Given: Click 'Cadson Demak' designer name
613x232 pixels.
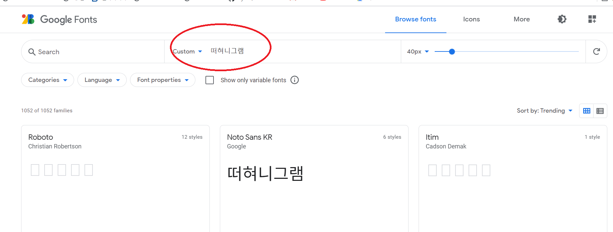Looking at the screenshot, I should point(446,146).
